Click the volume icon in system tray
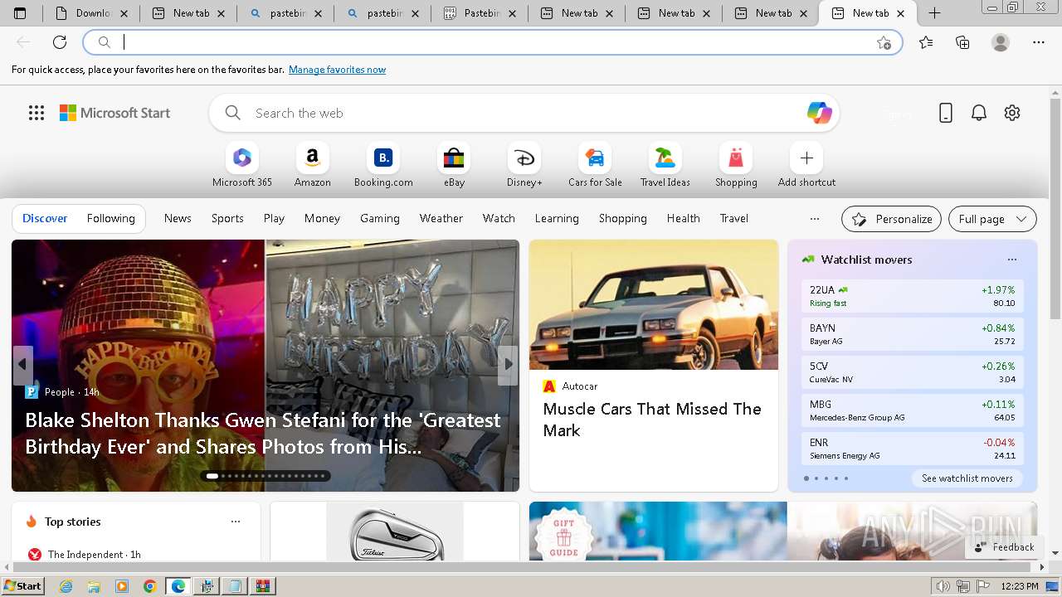Viewport: 1062px width, 597px height. 943,586
